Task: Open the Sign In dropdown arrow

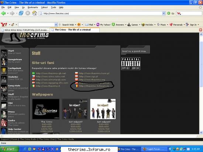Action: tap(198, 25)
